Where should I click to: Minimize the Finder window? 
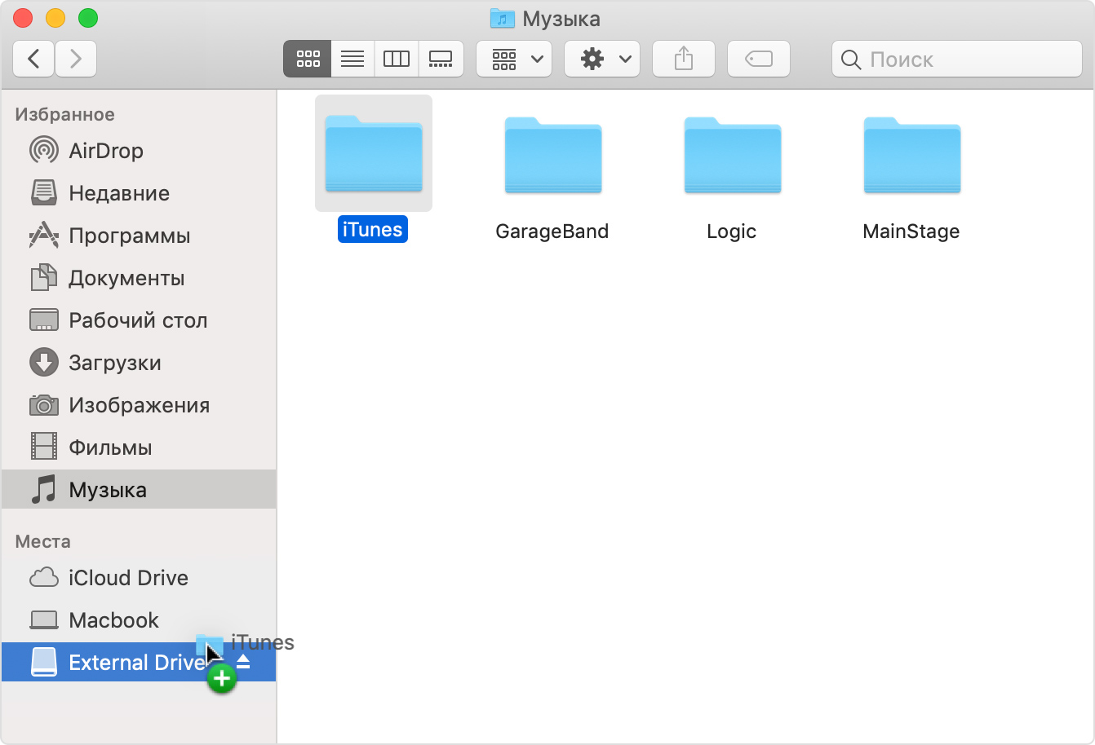pyautogui.click(x=55, y=18)
